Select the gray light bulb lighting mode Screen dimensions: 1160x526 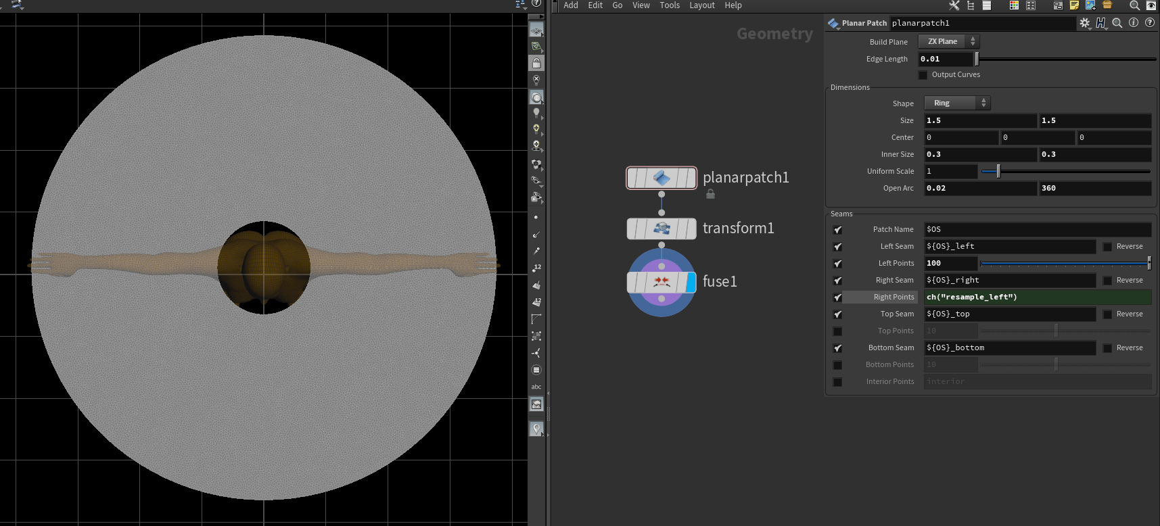tap(536, 114)
